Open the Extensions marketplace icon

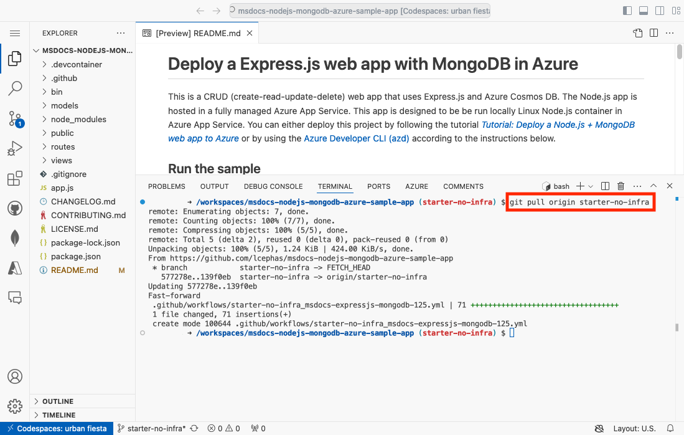(x=15, y=178)
